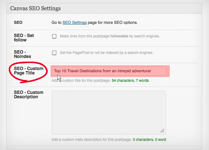Click inside the Custom Description textarea

(109, 113)
